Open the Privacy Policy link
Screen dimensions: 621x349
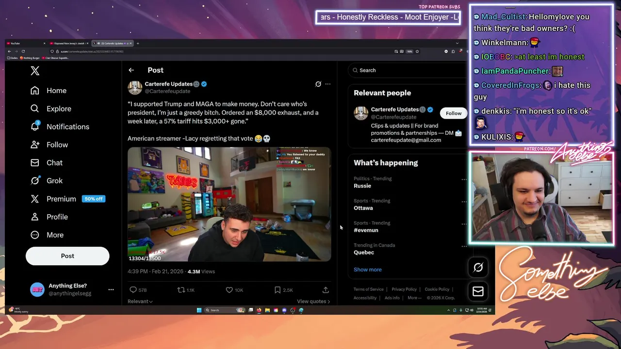tap(404, 289)
